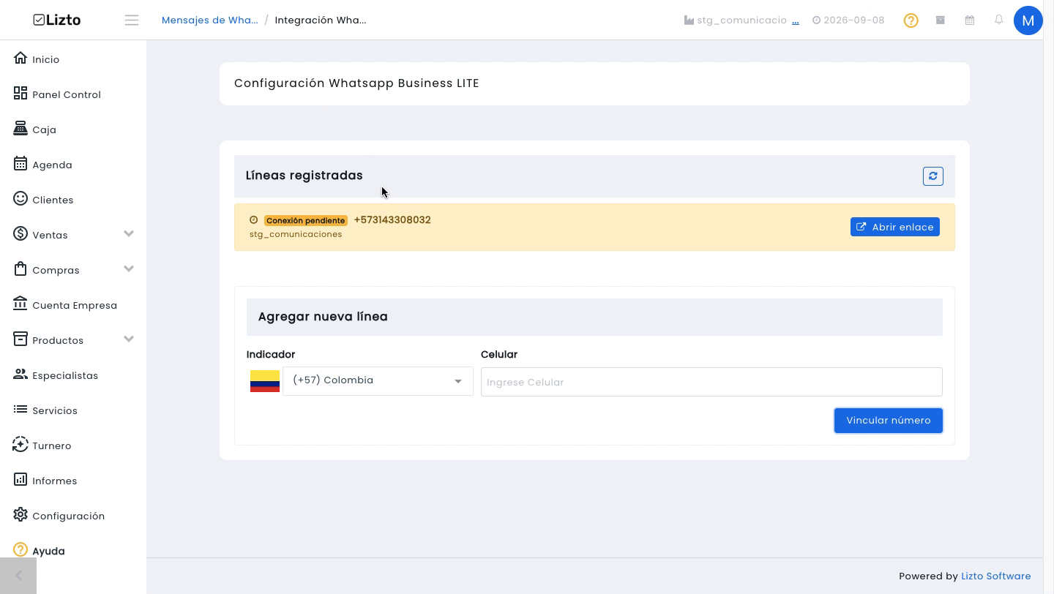Click the Ingrese Celular input field
Image resolution: width=1054 pixels, height=594 pixels.
pos(711,382)
